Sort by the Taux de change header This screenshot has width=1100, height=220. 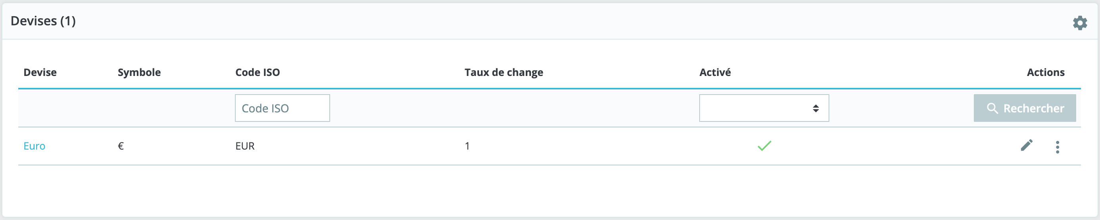pyautogui.click(x=504, y=72)
